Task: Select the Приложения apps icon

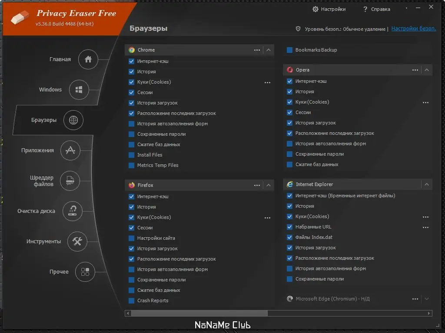Action: pyautogui.click(x=70, y=150)
